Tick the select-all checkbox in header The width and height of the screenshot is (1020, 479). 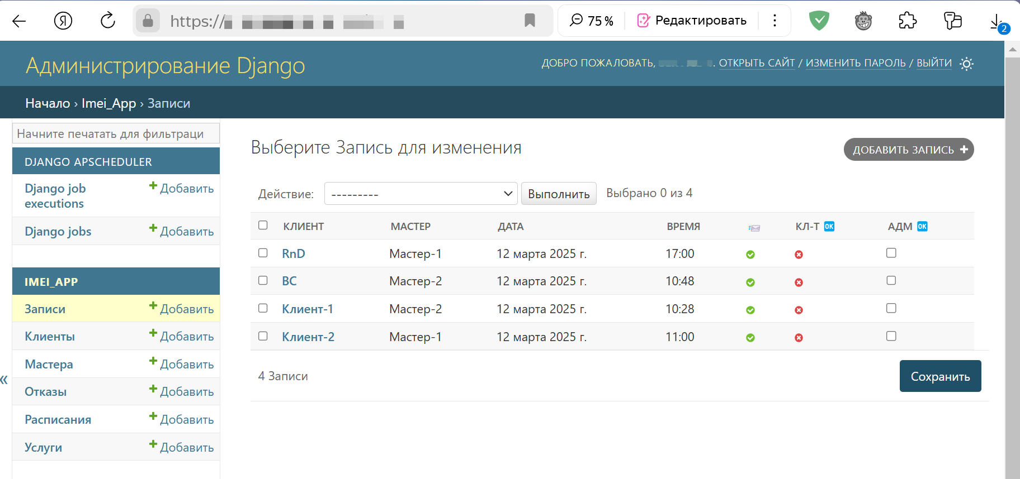pos(263,225)
